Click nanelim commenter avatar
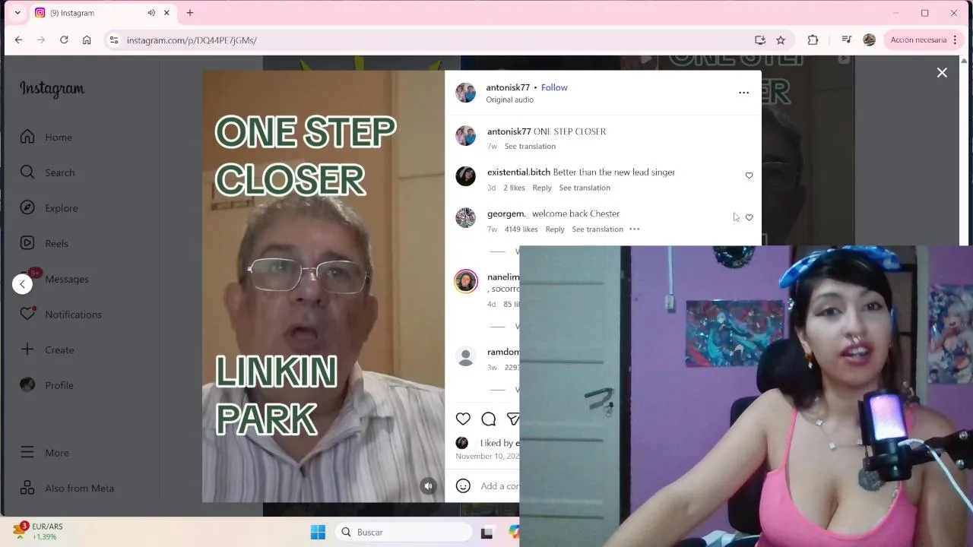 465,281
